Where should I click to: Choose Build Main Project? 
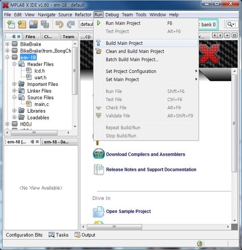(146, 43)
